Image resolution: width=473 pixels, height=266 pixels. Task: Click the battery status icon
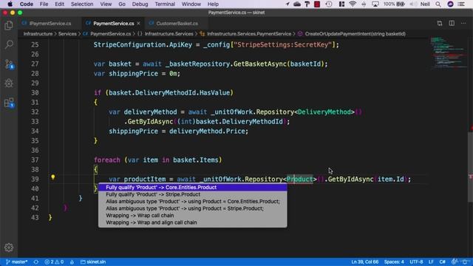pos(401,4)
